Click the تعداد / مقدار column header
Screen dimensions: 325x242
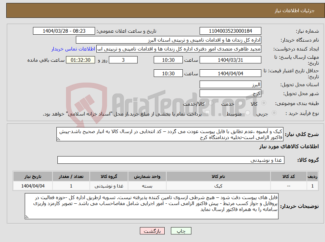click(x=71, y=177)
